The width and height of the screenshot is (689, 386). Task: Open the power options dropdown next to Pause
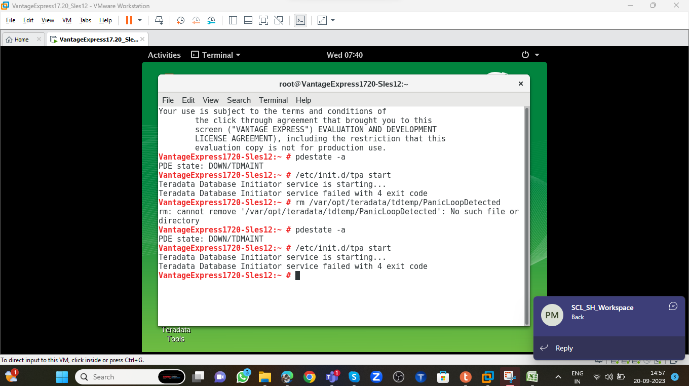[x=140, y=20]
